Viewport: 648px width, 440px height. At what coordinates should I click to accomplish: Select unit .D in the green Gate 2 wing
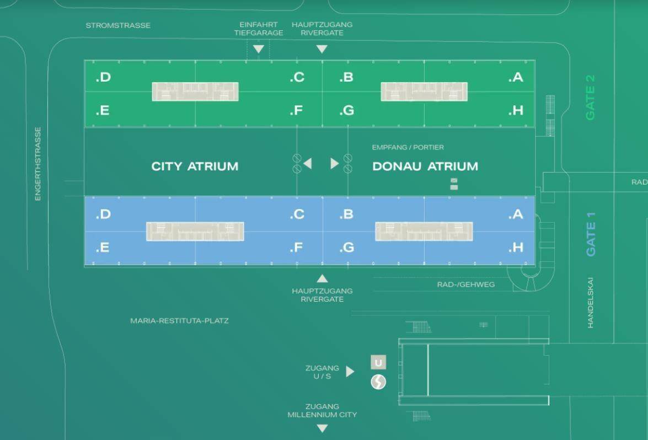(x=103, y=77)
